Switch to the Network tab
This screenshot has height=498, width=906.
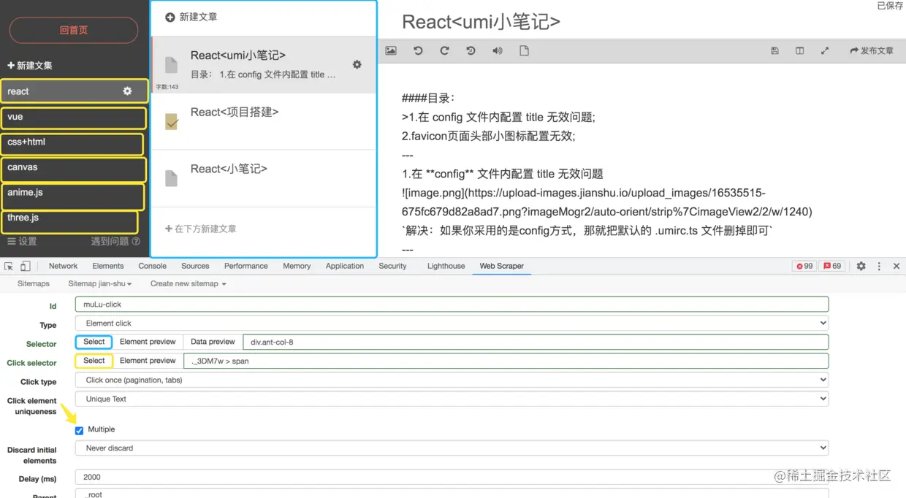[x=63, y=267]
